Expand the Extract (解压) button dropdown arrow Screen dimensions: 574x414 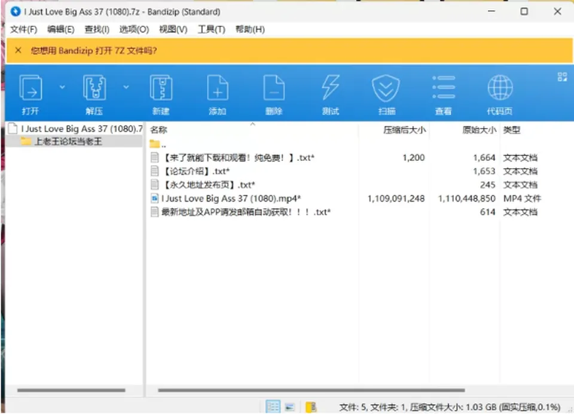coord(126,87)
